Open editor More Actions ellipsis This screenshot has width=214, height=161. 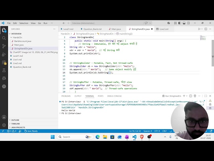click(x=210, y=29)
